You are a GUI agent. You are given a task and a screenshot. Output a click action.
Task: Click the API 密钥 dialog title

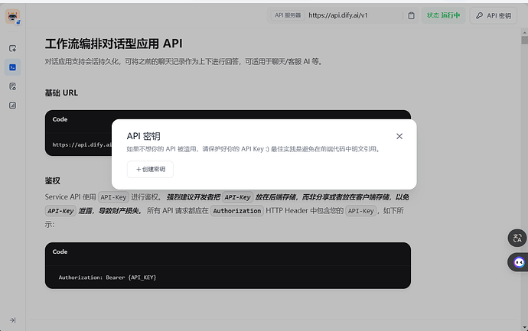[143, 136]
